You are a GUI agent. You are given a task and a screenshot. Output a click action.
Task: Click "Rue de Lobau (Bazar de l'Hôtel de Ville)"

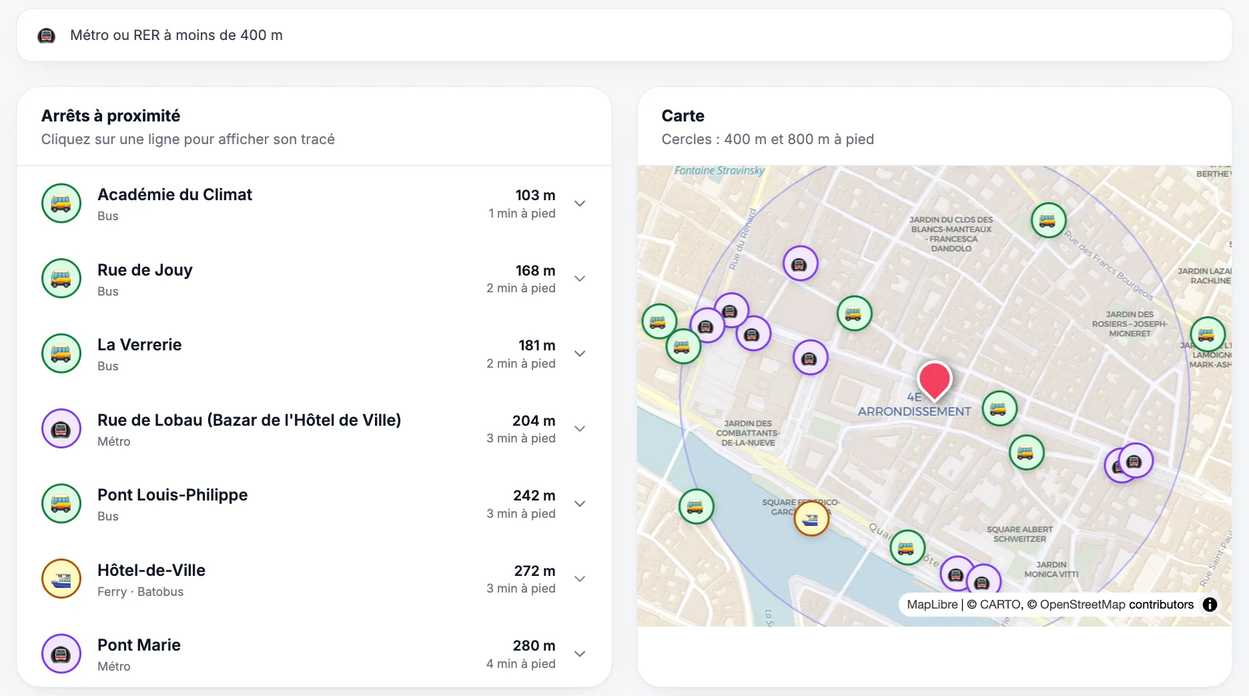[250, 420]
